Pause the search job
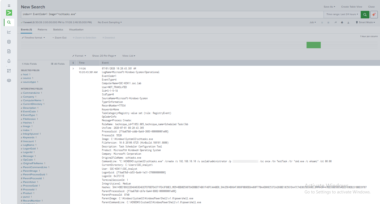This screenshot has width=380, height=204. [x=322, y=22]
